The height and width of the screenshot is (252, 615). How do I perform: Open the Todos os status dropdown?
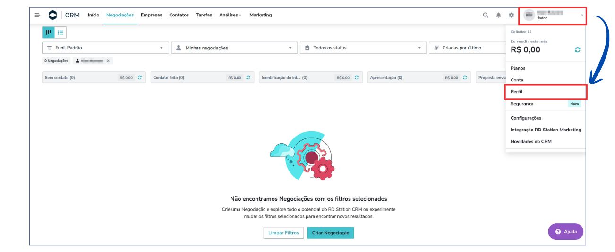[363, 48]
